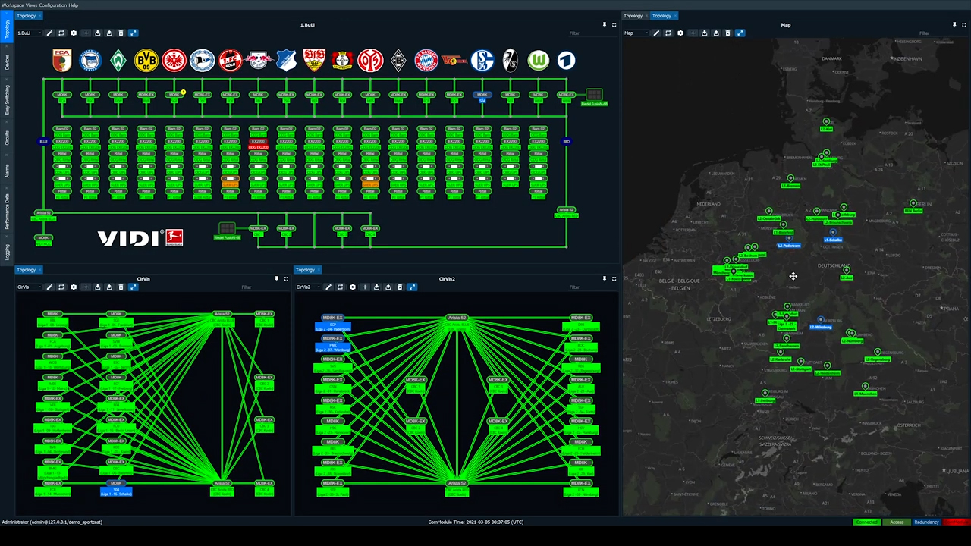Open the gear settings in Map toolbar
The height and width of the screenshot is (546, 971).
click(x=680, y=33)
